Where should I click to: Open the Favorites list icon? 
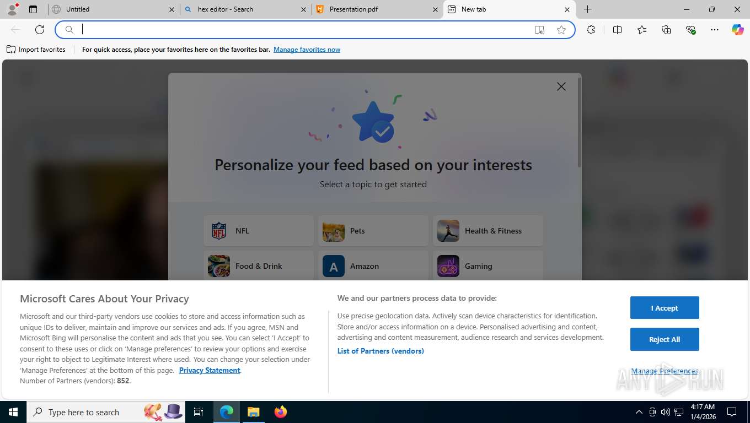click(x=642, y=30)
